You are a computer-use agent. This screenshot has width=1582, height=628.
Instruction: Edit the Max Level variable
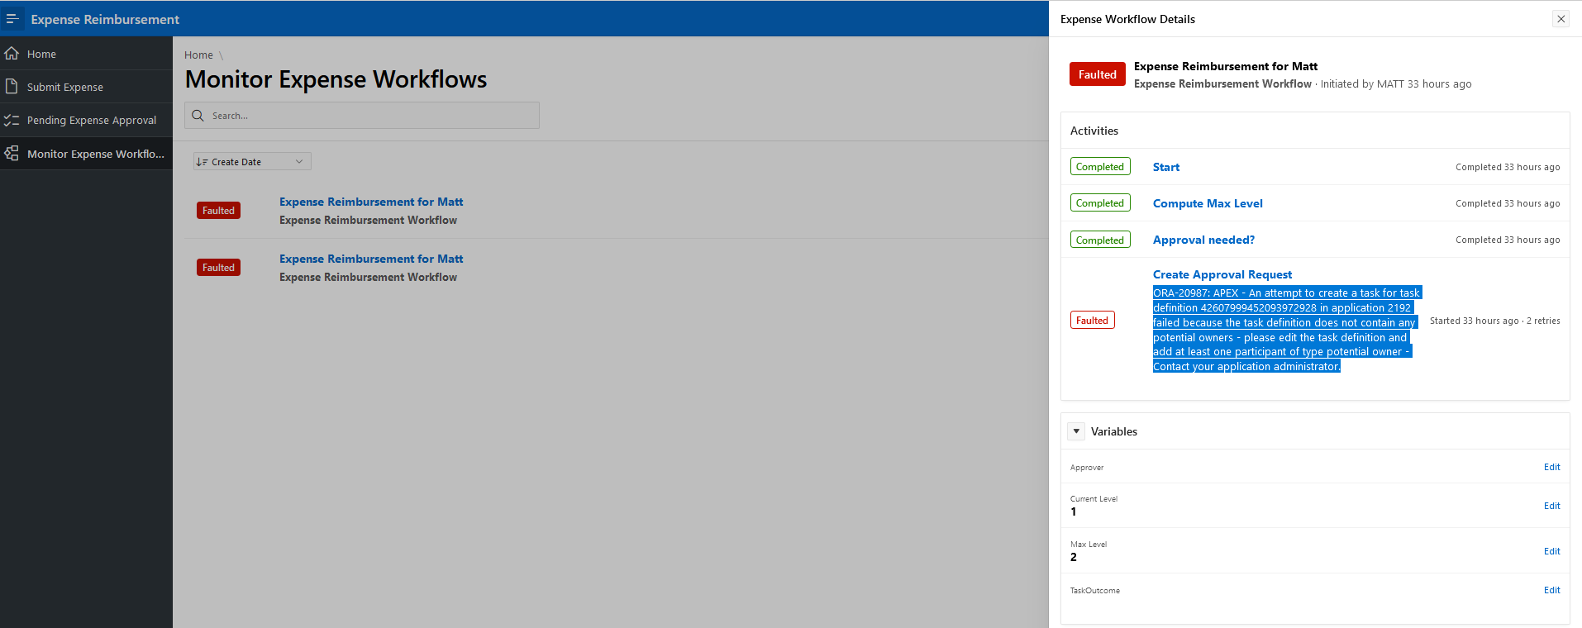[x=1551, y=551]
